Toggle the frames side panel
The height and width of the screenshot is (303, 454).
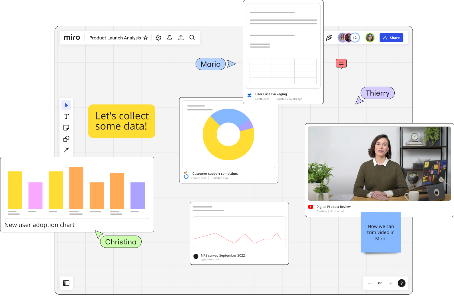click(x=66, y=283)
